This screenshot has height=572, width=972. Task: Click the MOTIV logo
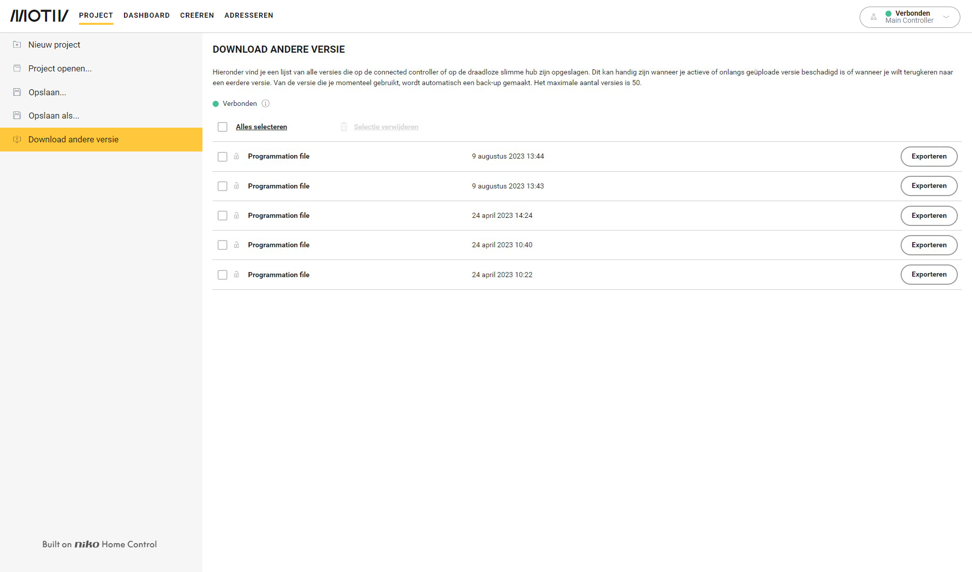click(39, 16)
